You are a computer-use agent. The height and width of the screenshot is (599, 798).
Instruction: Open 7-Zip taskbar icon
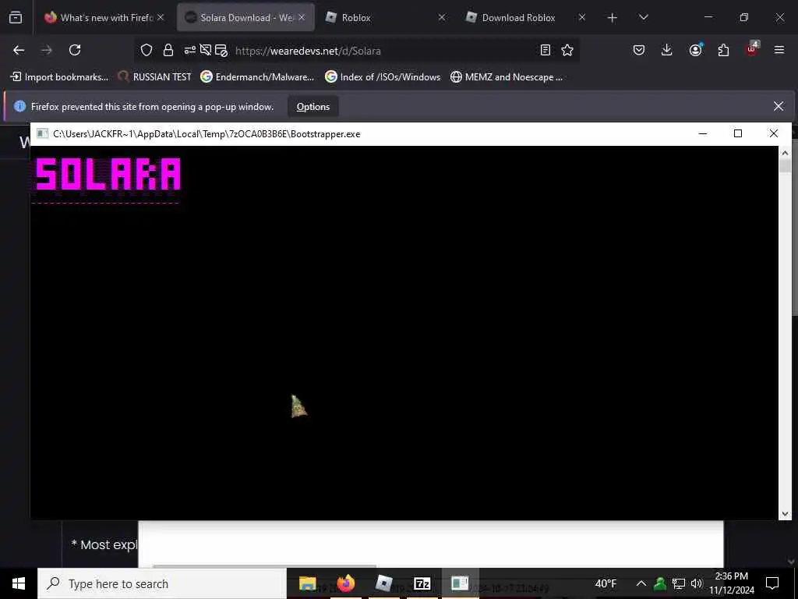(x=422, y=583)
